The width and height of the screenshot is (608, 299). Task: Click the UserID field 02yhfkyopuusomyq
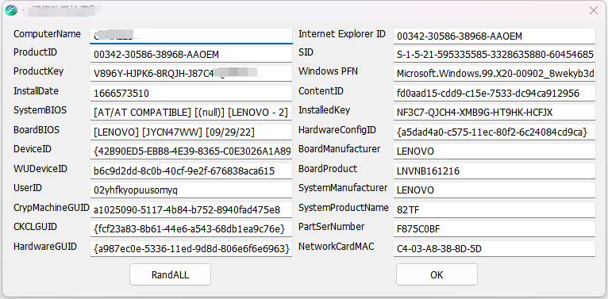point(191,190)
